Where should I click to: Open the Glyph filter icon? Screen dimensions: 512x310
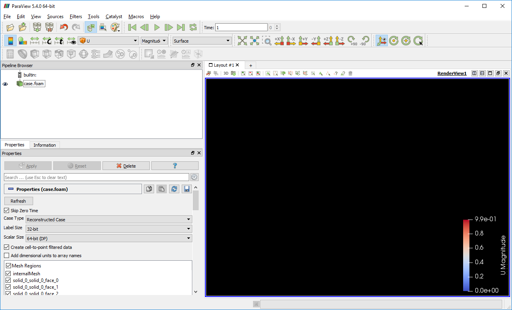click(84, 54)
